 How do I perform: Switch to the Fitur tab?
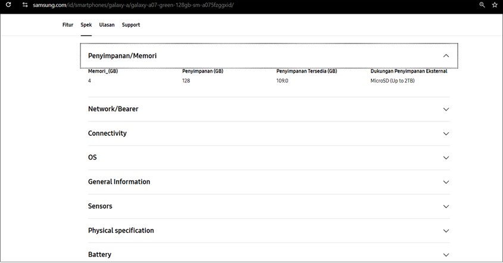click(68, 25)
